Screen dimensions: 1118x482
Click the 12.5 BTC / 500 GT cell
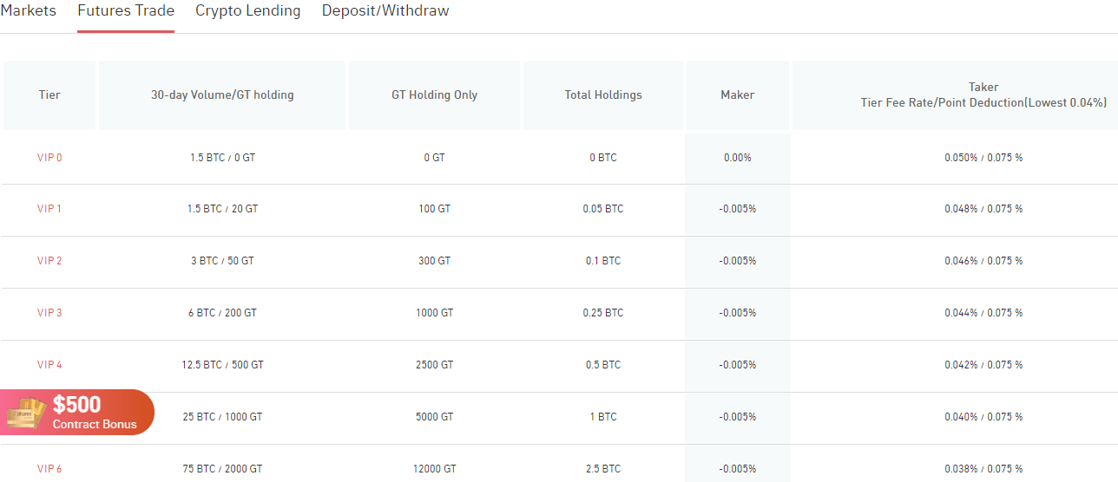click(x=222, y=365)
